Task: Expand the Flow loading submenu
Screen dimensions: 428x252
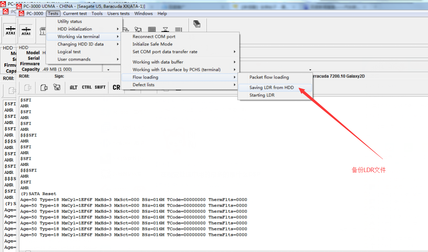Action: pyautogui.click(x=180, y=77)
